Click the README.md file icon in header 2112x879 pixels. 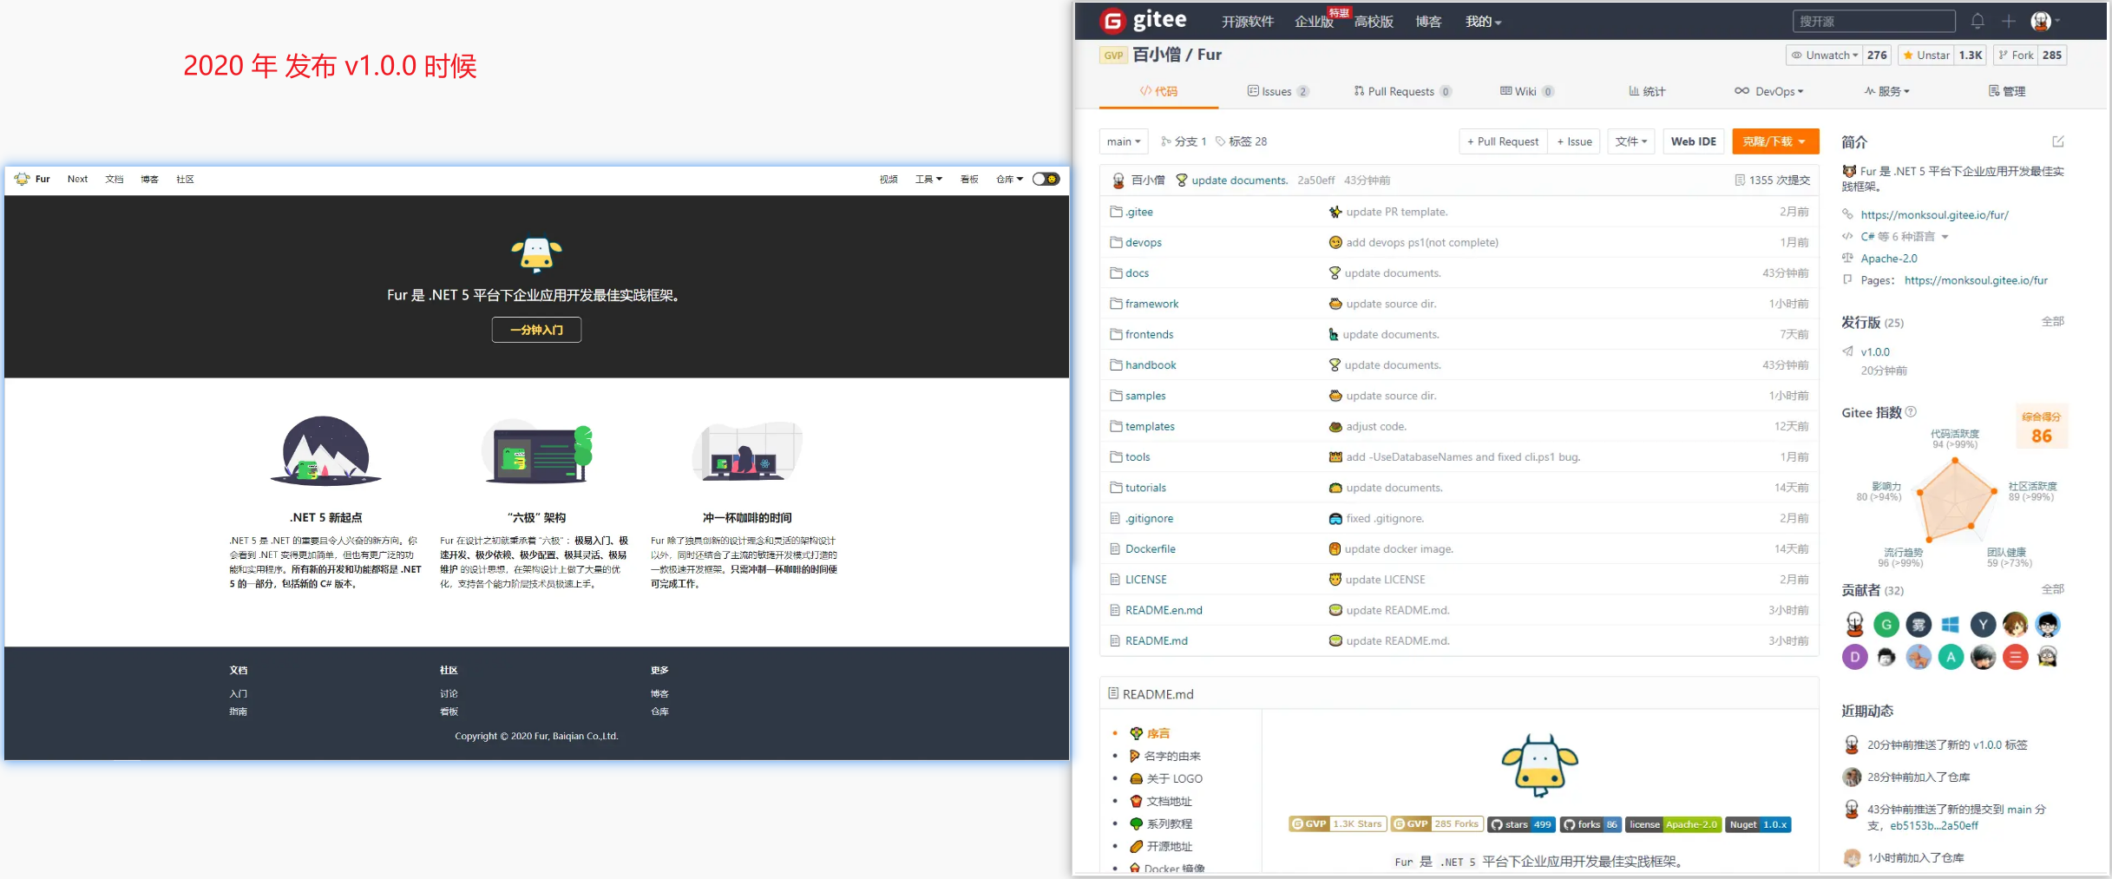[x=1113, y=693]
